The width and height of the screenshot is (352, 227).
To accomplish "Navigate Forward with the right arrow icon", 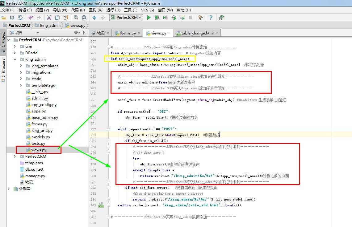I will click(103, 18).
